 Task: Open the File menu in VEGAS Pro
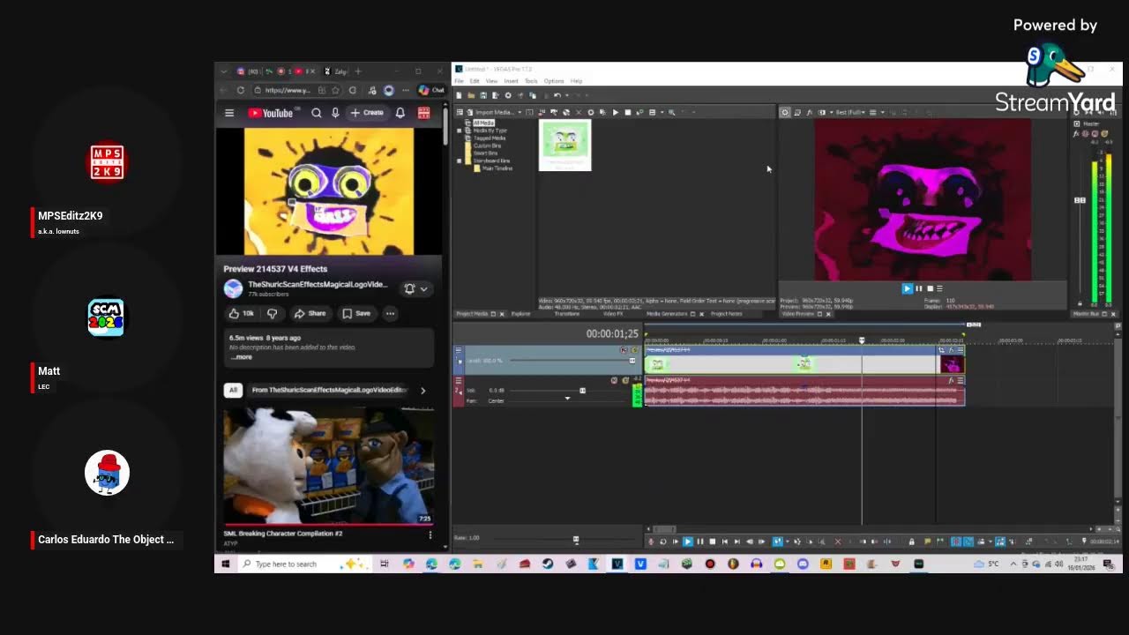[459, 81]
